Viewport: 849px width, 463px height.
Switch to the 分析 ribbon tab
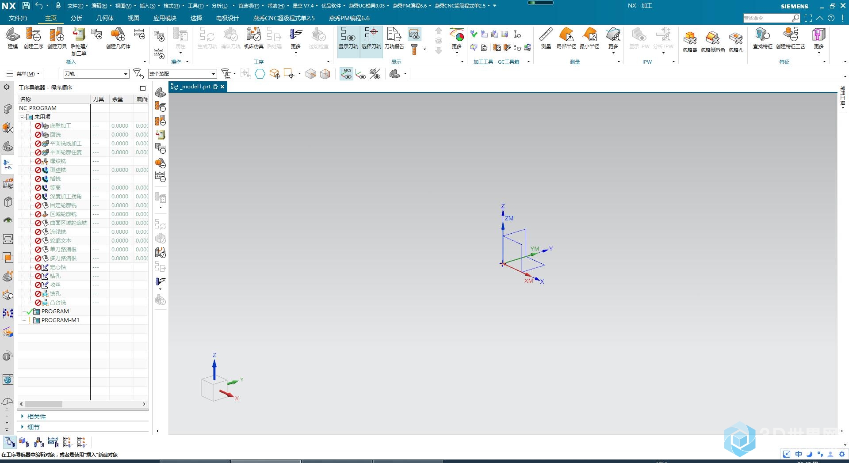point(76,18)
